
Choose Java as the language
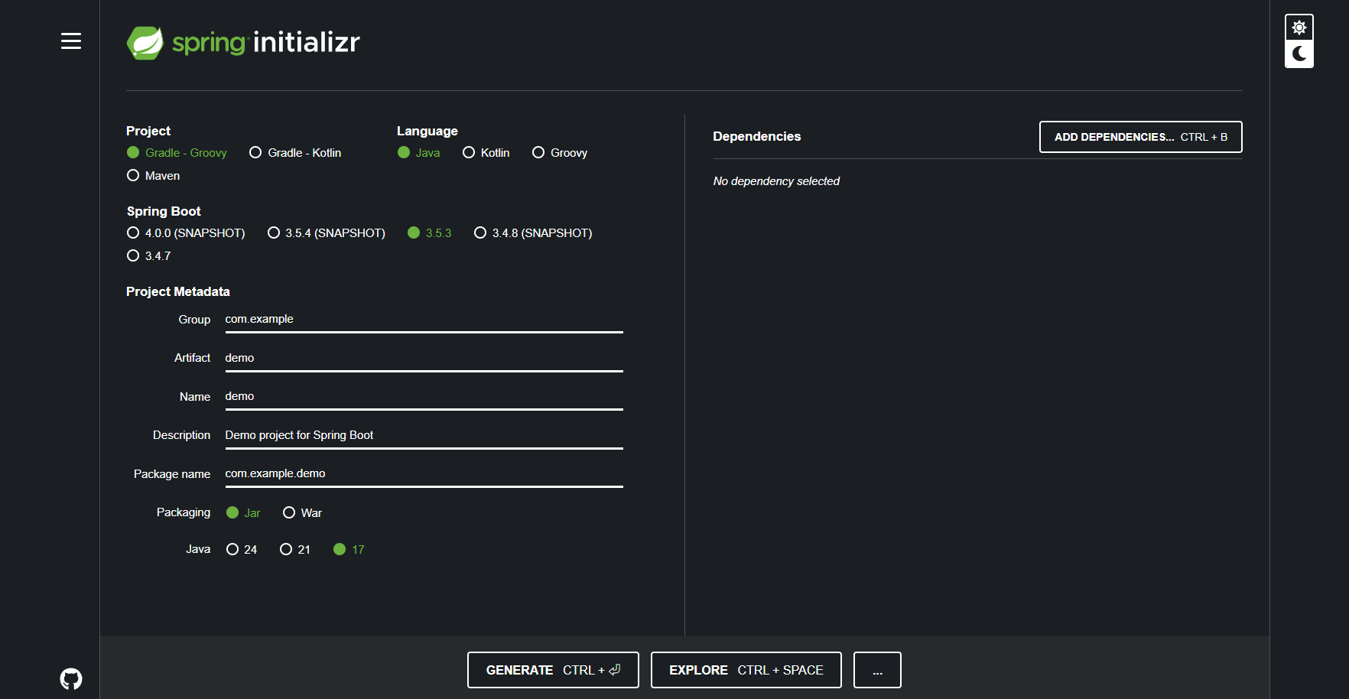pos(419,153)
